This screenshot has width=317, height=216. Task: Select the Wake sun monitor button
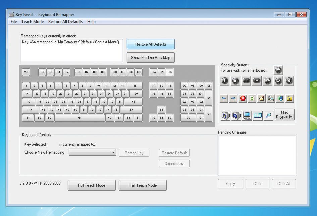click(236, 116)
